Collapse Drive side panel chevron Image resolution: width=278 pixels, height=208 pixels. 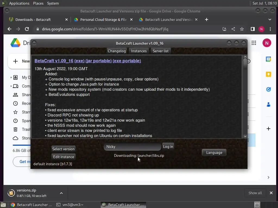(268, 177)
